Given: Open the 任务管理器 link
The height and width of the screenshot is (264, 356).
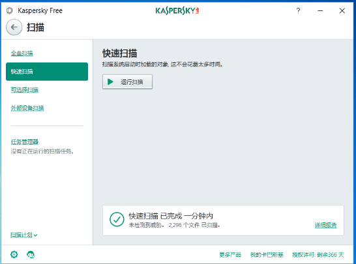Looking at the screenshot, I should coord(25,142).
